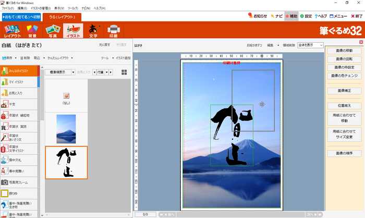The height and width of the screenshot is (218, 365).
Task: Toggle ナビ navigation mode
Action: click(x=276, y=16)
